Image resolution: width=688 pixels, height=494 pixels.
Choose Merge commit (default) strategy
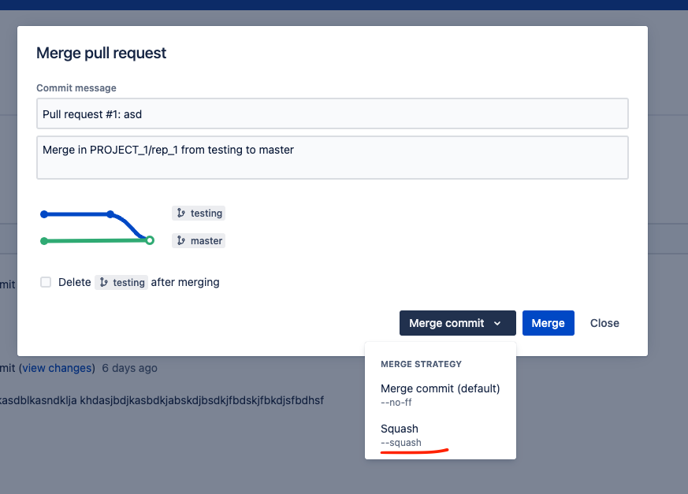[x=440, y=394]
